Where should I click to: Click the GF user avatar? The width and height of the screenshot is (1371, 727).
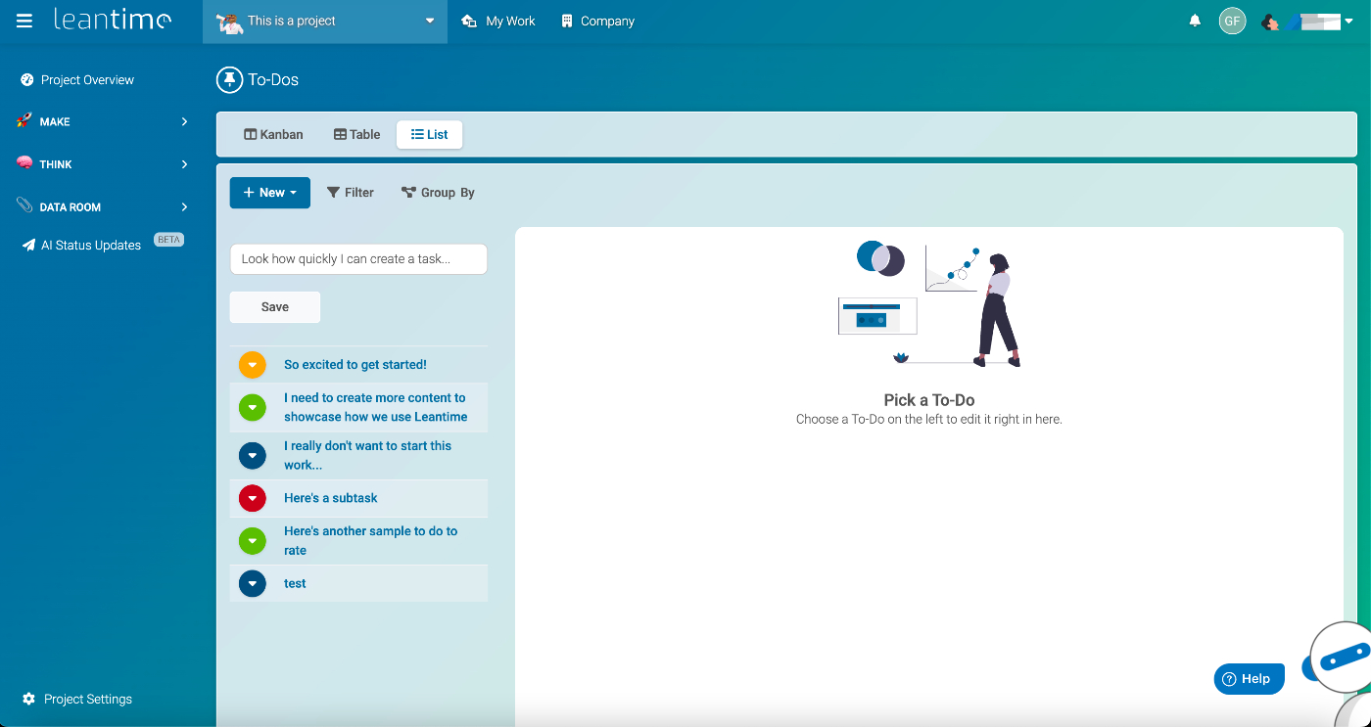point(1232,21)
